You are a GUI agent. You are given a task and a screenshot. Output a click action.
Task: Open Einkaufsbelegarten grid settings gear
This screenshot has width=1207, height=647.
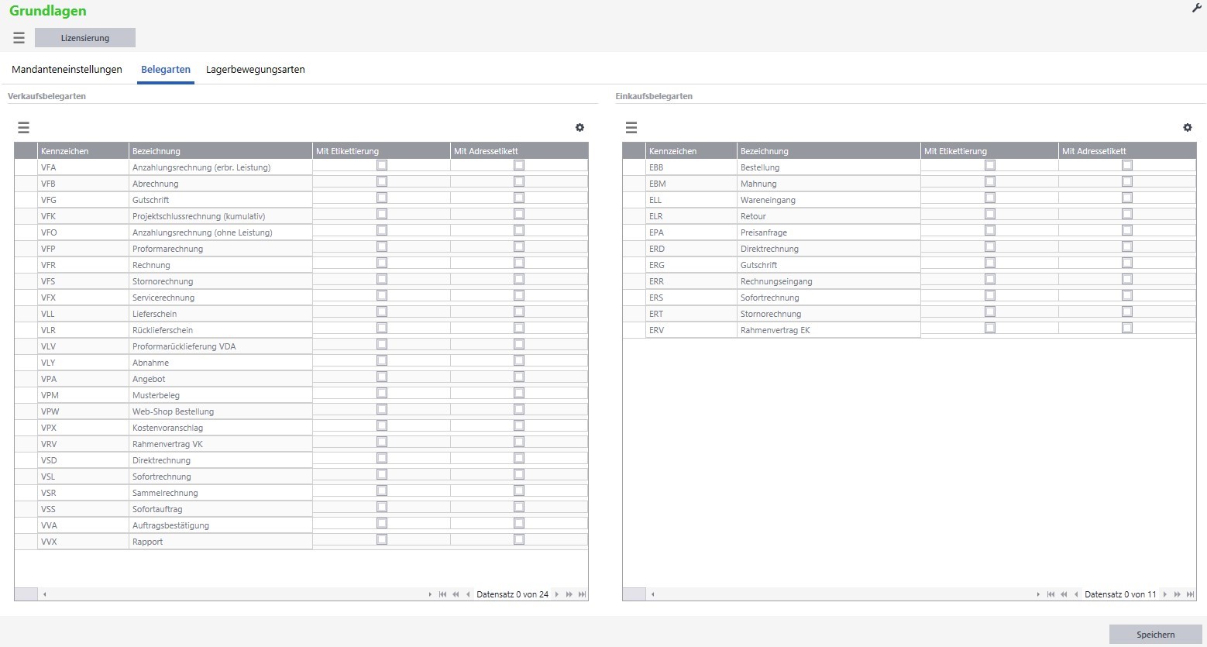(x=1187, y=128)
